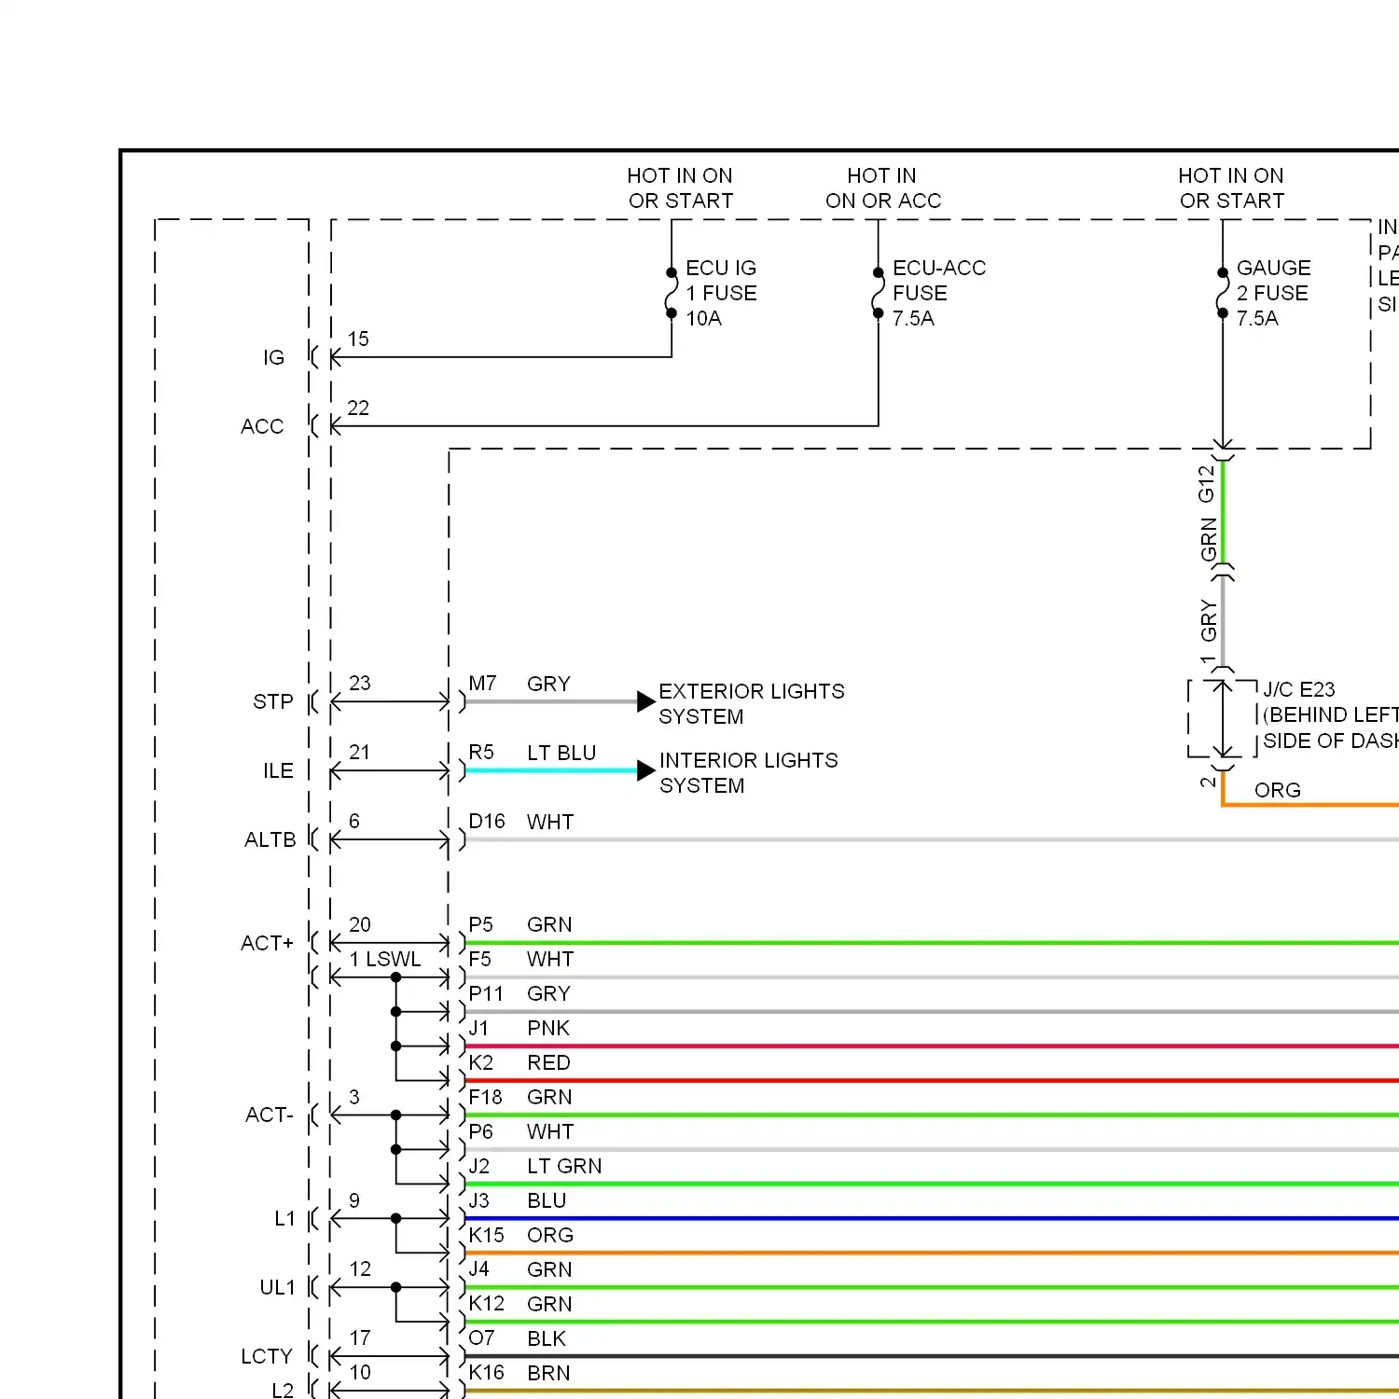
Task: Click the ACC terminal label
Action: pos(262,426)
